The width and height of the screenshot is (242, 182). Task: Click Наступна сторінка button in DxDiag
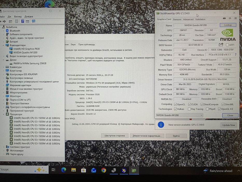(115, 135)
